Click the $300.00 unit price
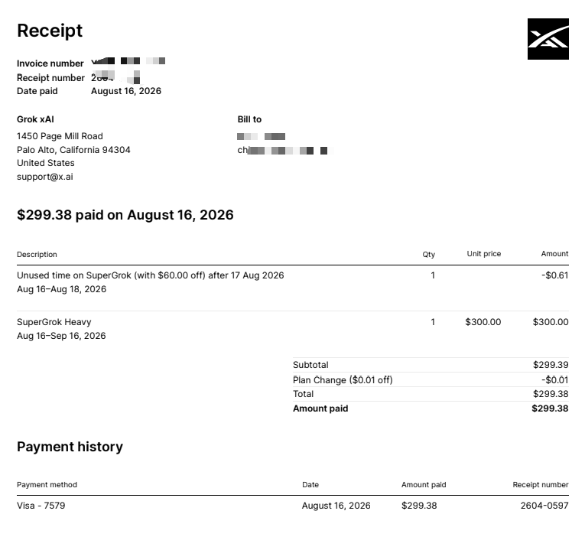 coord(483,322)
